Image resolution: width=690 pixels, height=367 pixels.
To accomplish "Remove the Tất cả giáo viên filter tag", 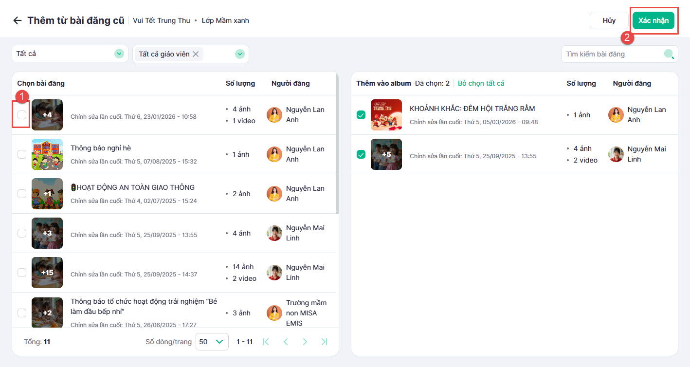I will (196, 54).
